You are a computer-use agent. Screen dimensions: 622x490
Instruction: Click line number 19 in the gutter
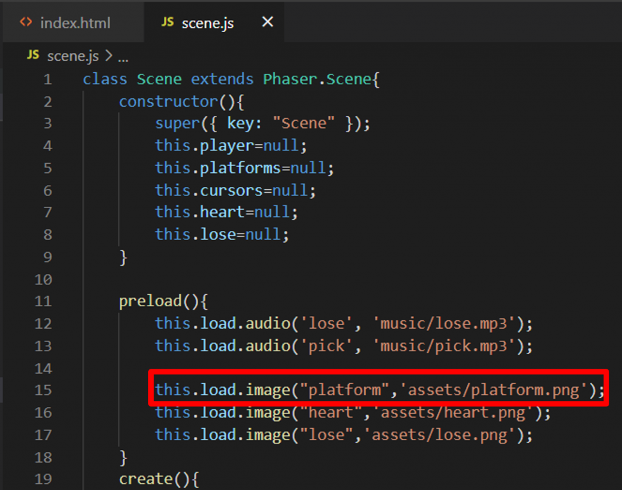[43, 479]
